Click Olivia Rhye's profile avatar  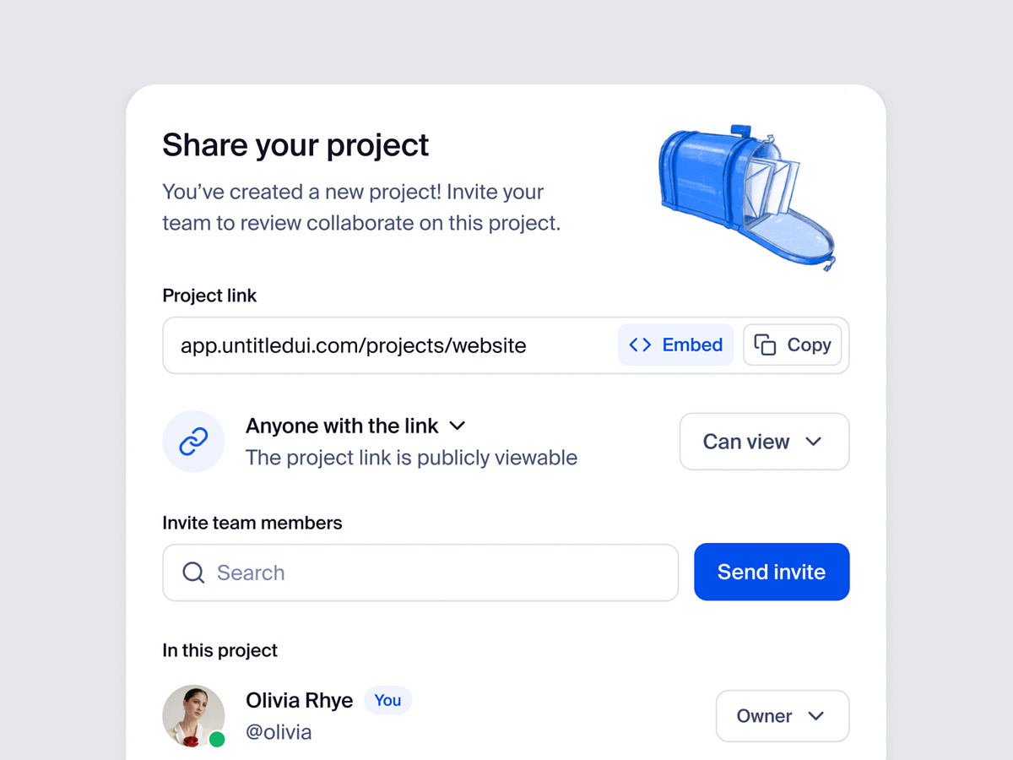193,715
